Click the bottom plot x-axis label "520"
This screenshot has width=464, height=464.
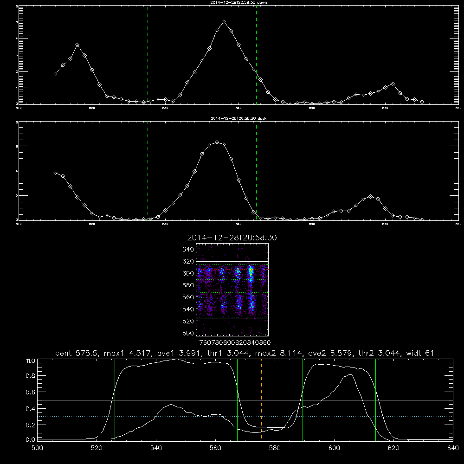pyautogui.click(x=97, y=448)
